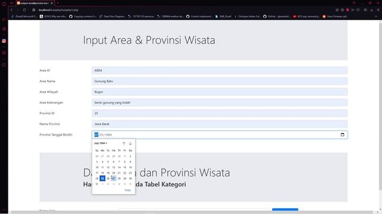Click the Today link in the calendar

click(x=128, y=190)
